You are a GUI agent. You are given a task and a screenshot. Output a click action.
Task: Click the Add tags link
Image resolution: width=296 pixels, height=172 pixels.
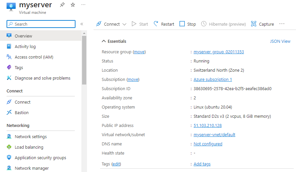point(202,164)
